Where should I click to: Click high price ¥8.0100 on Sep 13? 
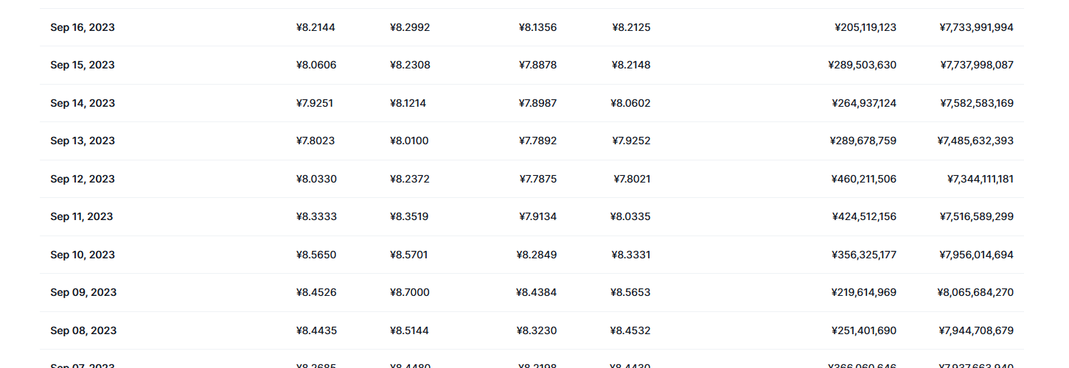[x=409, y=141]
